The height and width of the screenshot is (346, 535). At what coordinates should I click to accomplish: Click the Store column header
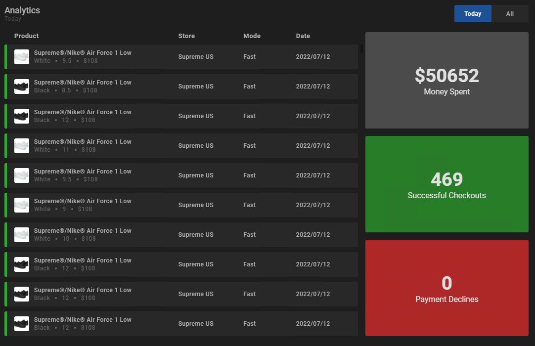click(x=186, y=36)
